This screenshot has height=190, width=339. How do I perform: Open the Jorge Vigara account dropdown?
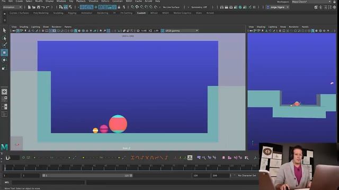pos(278,7)
